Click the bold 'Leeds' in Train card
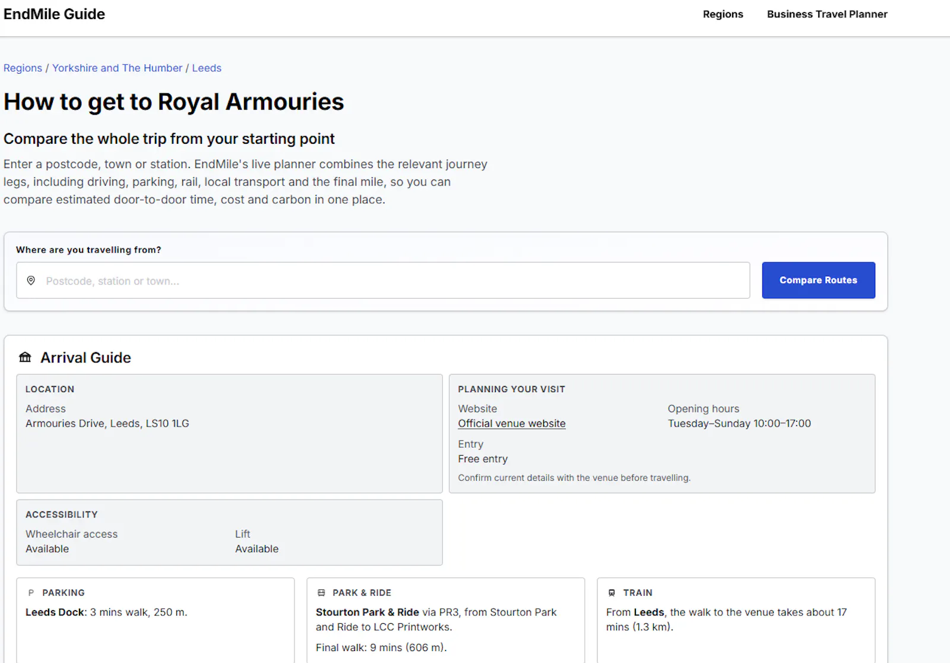This screenshot has width=950, height=663. click(648, 612)
